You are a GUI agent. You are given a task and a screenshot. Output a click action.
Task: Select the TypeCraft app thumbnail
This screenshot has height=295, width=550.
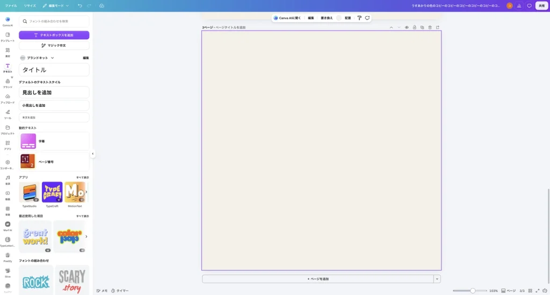pos(52,192)
